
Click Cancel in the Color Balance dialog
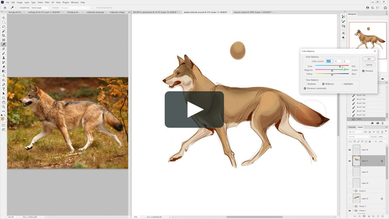[x=369, y=64]
